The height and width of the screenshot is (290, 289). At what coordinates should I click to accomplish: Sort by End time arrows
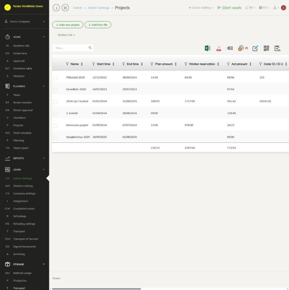(x=142, y=64)
